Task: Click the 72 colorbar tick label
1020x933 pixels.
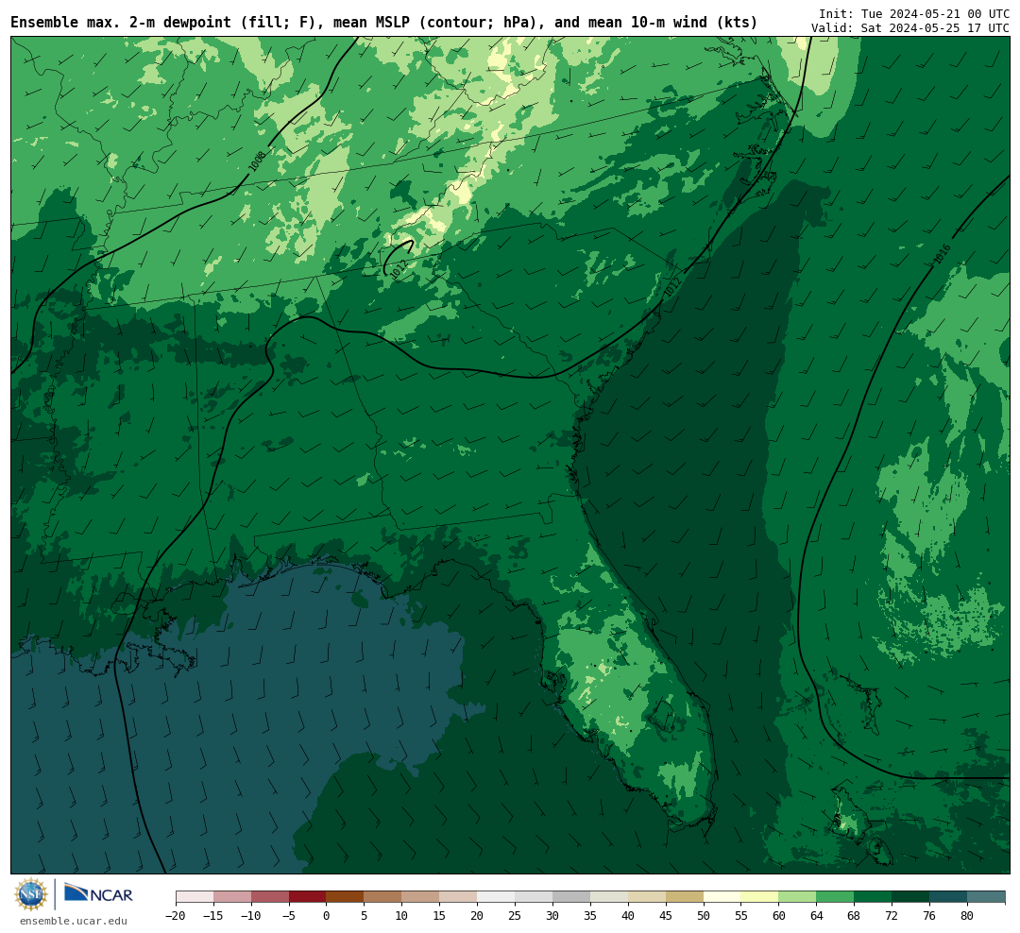Action: 892,915
